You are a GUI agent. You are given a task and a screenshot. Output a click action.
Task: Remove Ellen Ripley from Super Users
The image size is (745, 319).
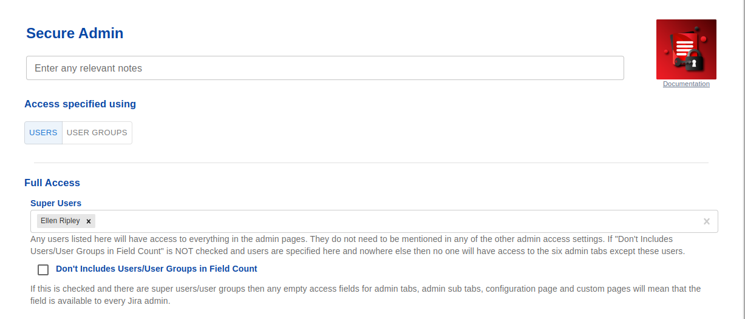[x=89, y=221]
